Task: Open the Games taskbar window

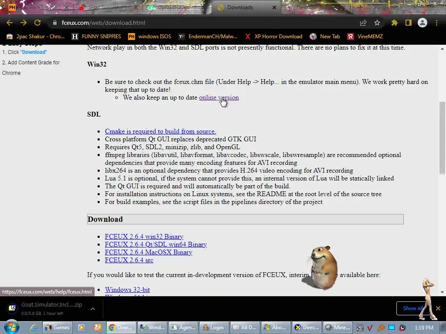Action: (x=57, y=327)
